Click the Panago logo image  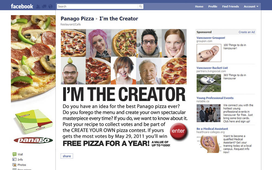click(x=33, y=140)
